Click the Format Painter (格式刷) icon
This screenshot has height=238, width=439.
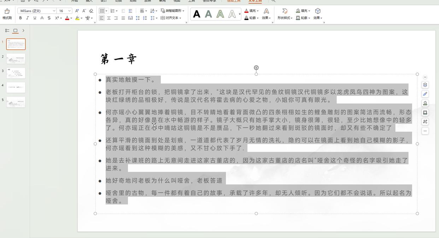click(x=7, y=14)
